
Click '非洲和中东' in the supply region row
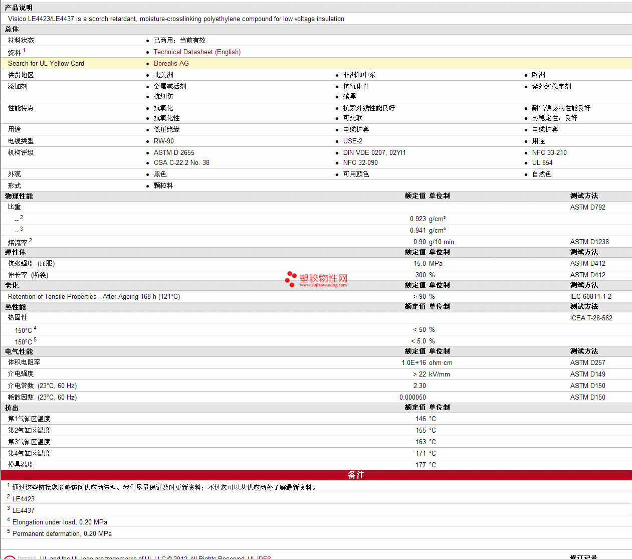tap(359, 75)
